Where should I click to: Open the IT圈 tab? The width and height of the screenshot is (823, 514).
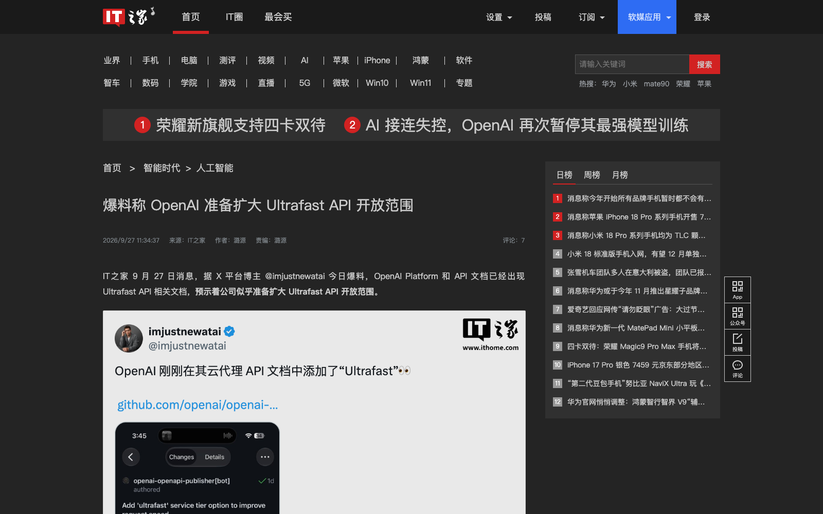[x=234, y=17]
